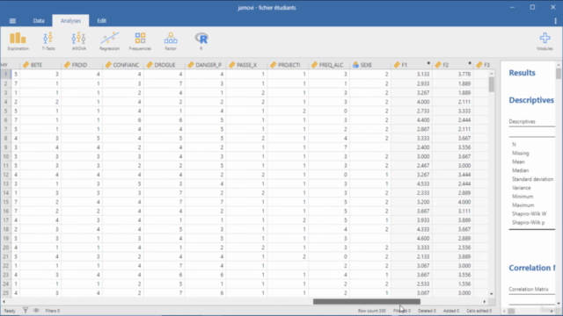563x316 pixels.
Task: Select the BETE column header
Action: click(40, 65)
